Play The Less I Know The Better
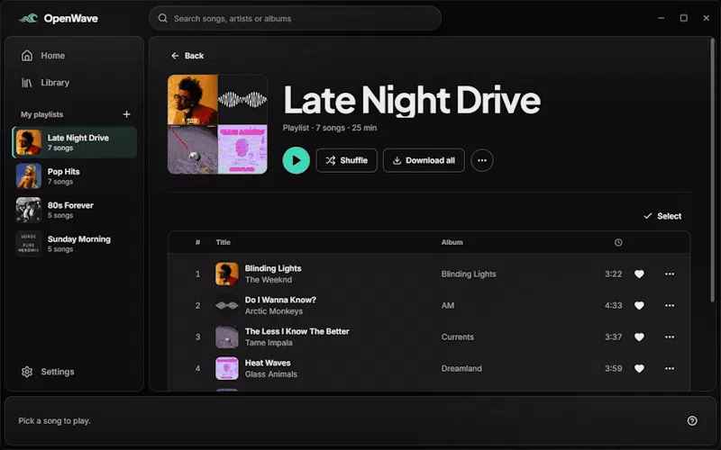Image resolution: width=721 pixels, height=450 pixels. 429,337
